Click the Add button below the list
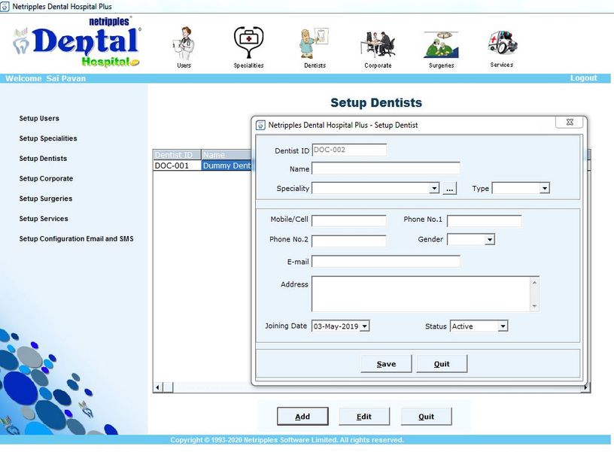Screen dimensions: 614x452 302,417
